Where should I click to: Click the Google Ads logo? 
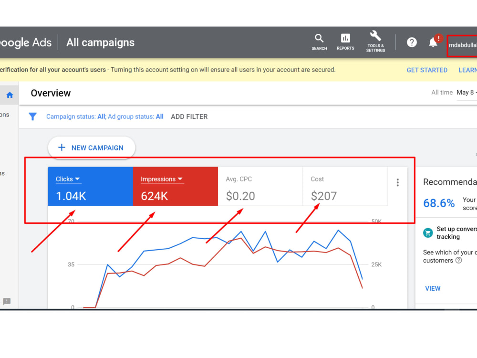26,42
